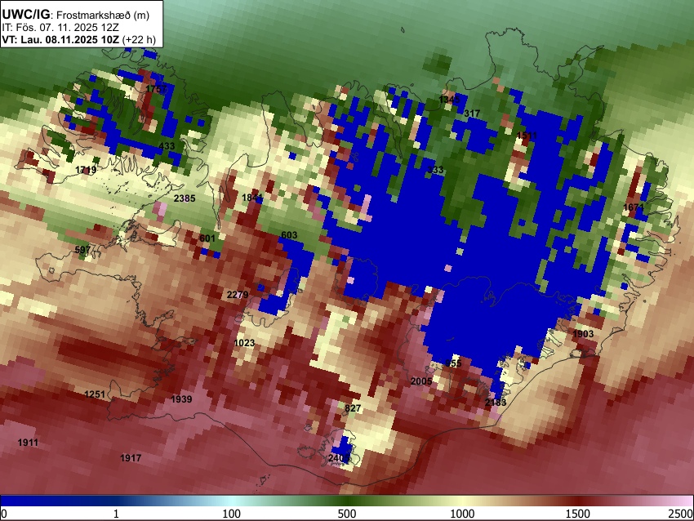Screen dimensions: 694x521
Task: Click the dark blue end of the color scale
Action: (27, 501)
